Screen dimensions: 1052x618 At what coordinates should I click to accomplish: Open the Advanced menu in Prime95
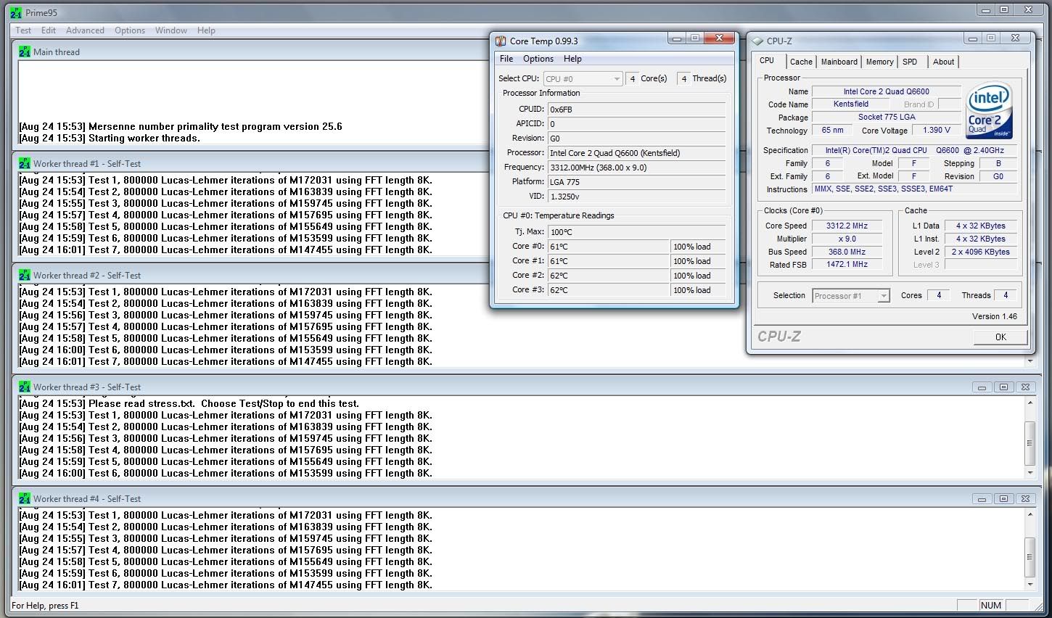[x=85, y=30]
